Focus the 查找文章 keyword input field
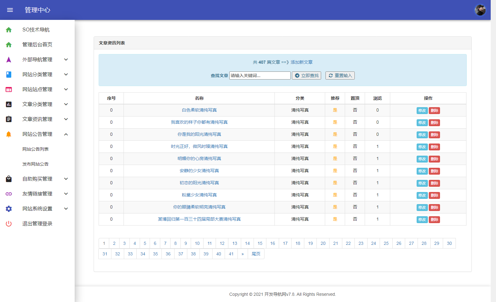Viewport: 496px width, 302px height. click(260, 75)
